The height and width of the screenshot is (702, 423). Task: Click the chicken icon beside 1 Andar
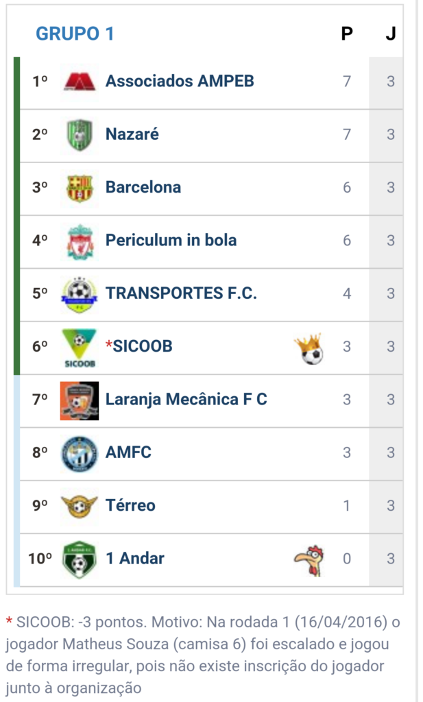(309, 559)
